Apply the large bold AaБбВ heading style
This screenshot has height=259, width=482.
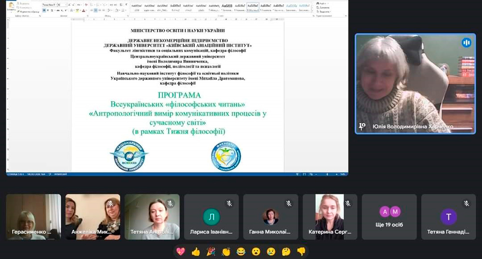coord(227,8)
